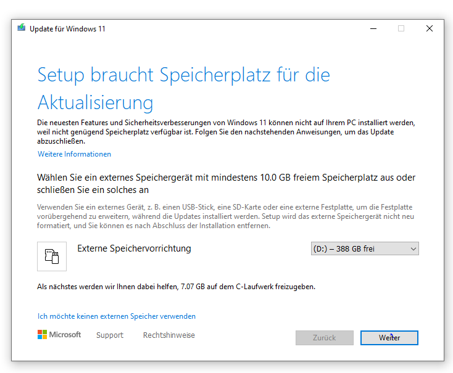
Task: Click the greyed-out maximize button
Action: click(401, 28)
